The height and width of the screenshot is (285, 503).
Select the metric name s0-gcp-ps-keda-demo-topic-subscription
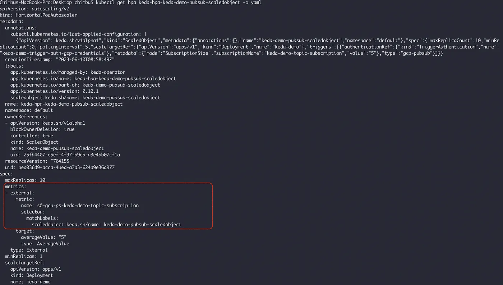point(80,206)
